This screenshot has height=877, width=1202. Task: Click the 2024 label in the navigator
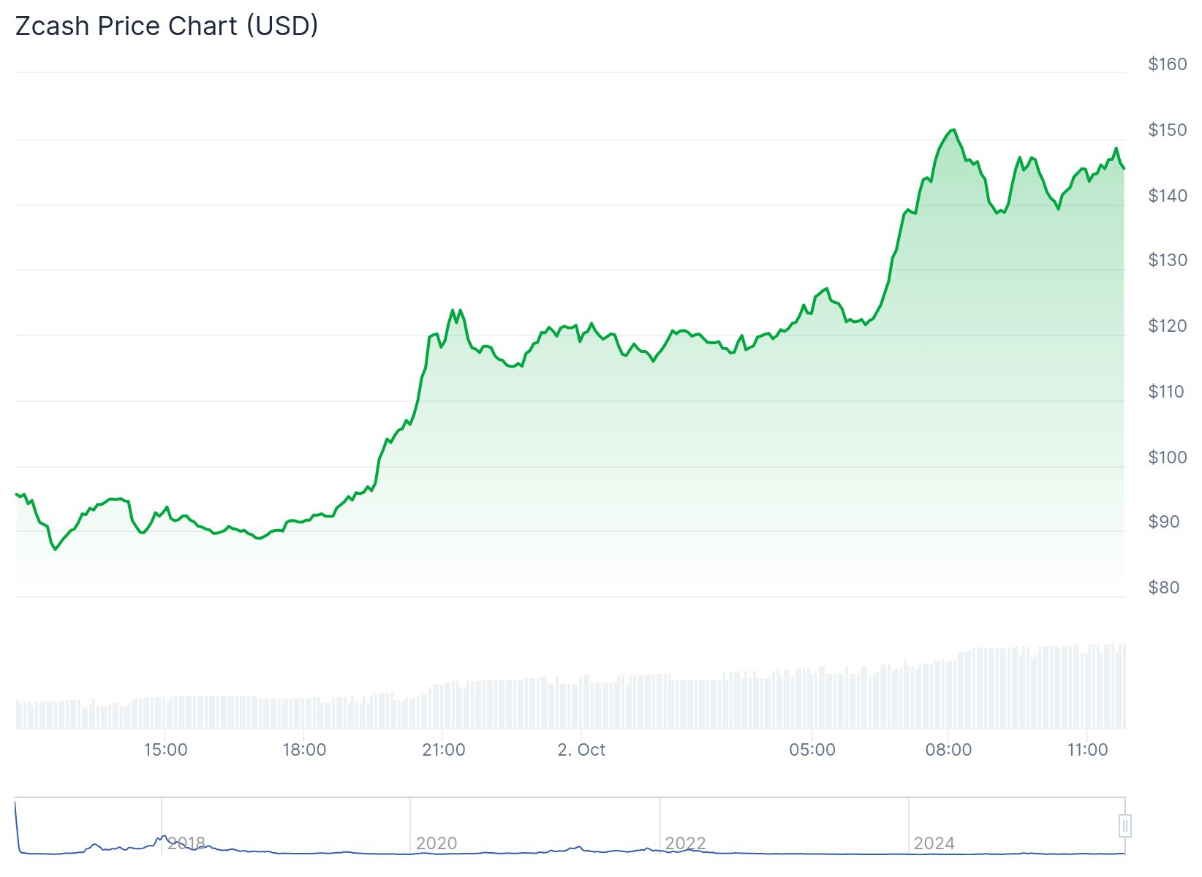[x=934, y=843]
